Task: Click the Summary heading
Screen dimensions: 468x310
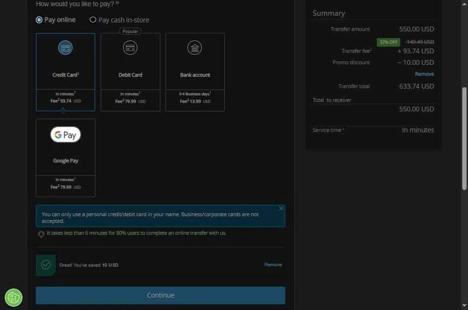Action: click(x=329, y=13)
